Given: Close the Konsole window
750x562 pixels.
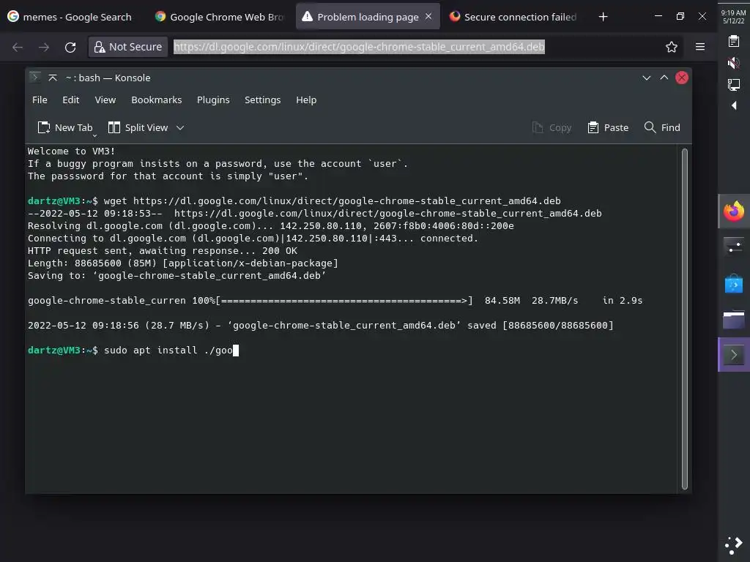Looking at the screenshot, I should tap(682, 78).
